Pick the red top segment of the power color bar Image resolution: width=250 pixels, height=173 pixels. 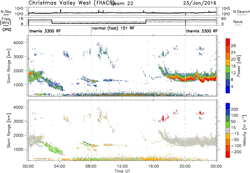pyautogui.click(x=228, y=42)
